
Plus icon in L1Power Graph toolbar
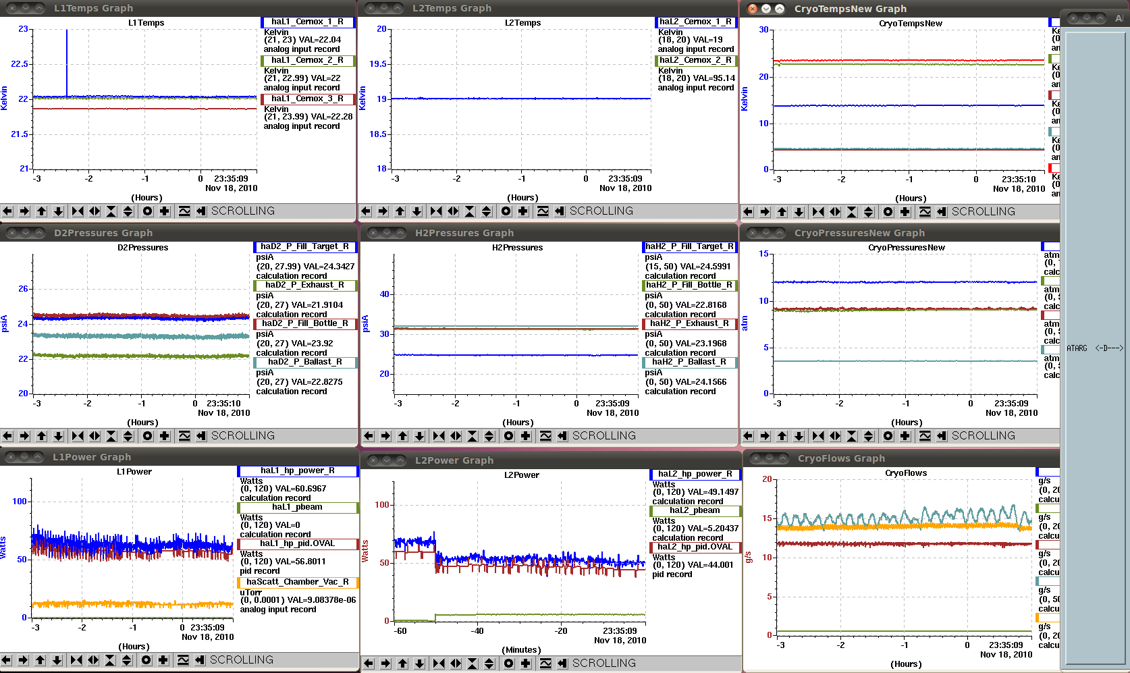pos(163,660)
